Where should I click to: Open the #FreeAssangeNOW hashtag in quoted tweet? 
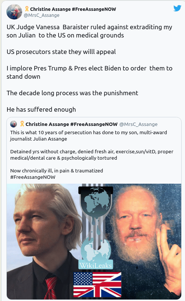pos(33,177)
